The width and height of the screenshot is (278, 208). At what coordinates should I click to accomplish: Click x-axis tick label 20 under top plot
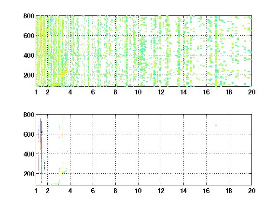[x=251, y=92]
